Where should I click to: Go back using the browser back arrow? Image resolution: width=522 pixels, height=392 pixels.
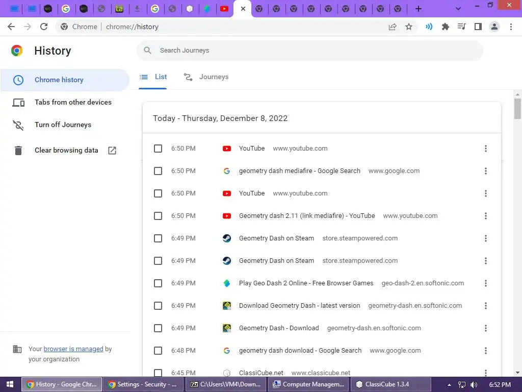pos(11,27)
